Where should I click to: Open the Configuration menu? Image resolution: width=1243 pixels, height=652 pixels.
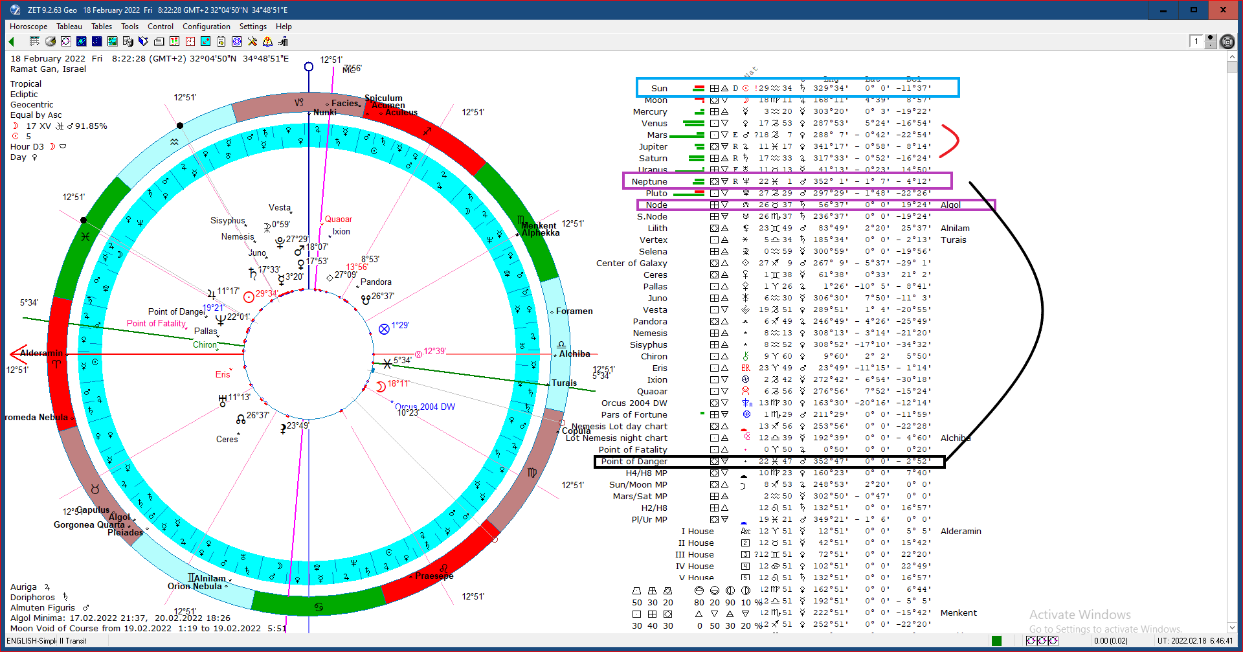207,27
